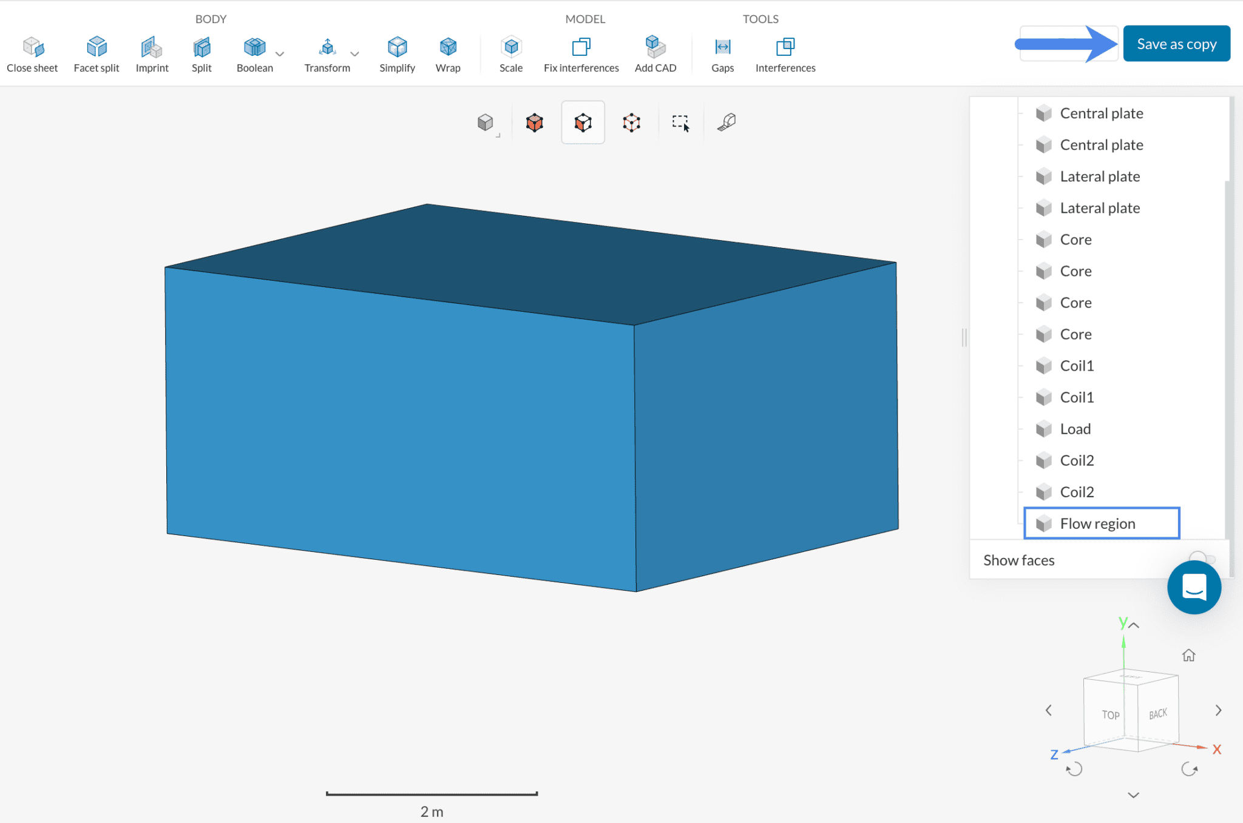Click the Save as copy button
The image size is (1243, 823).
click(x=1176, y=43)
